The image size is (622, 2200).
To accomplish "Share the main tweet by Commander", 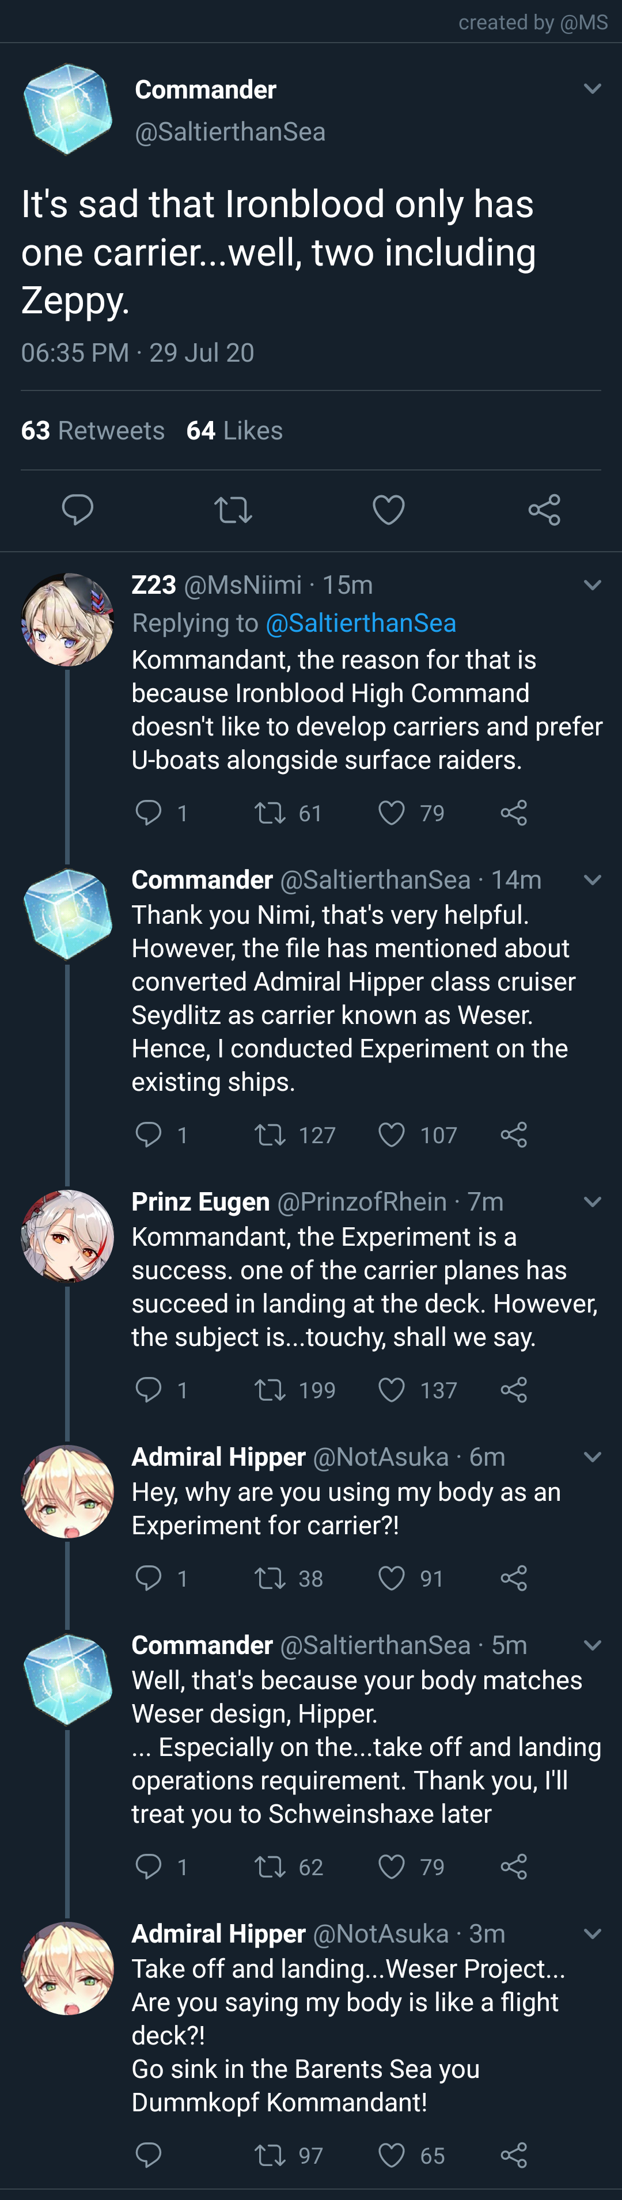I will [x=544, y=510].
